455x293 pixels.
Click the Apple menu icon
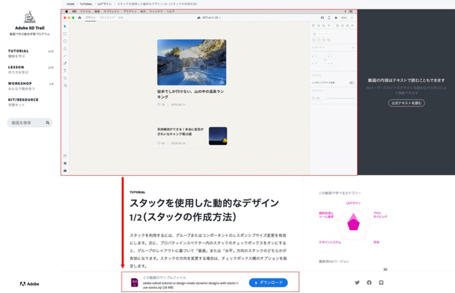pyautogui.click(x=66, y=12)
